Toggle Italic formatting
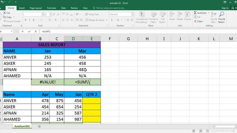237x133 pixels. click(30, 20)
